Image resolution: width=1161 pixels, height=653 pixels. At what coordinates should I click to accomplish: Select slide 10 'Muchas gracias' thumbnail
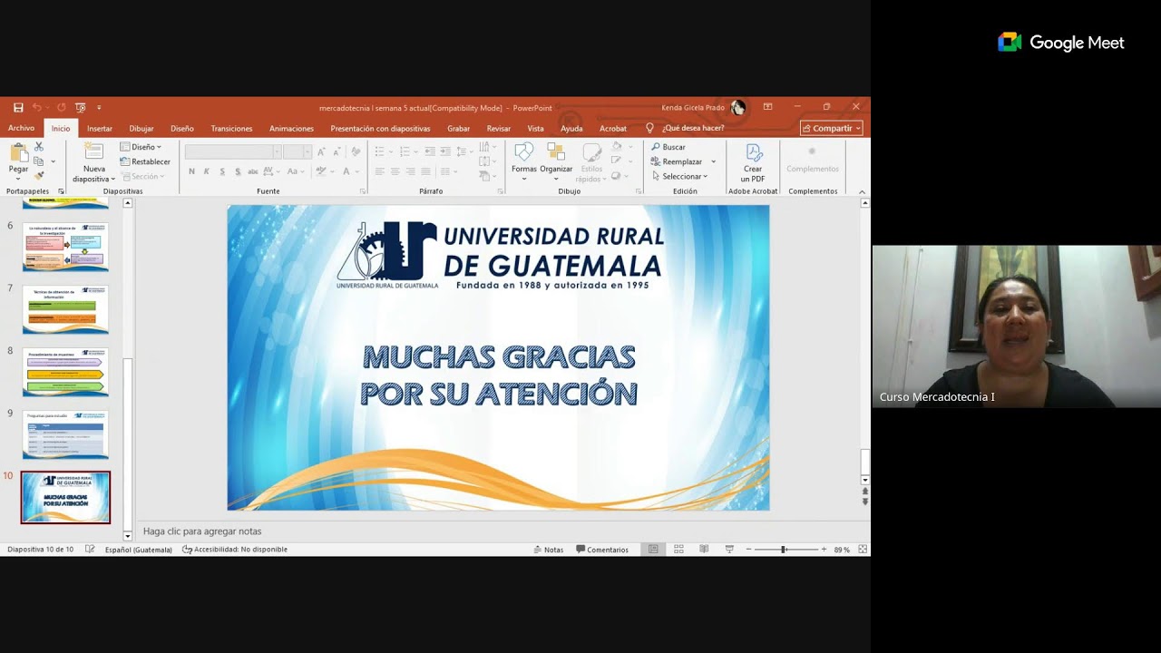tap(65, 497)
